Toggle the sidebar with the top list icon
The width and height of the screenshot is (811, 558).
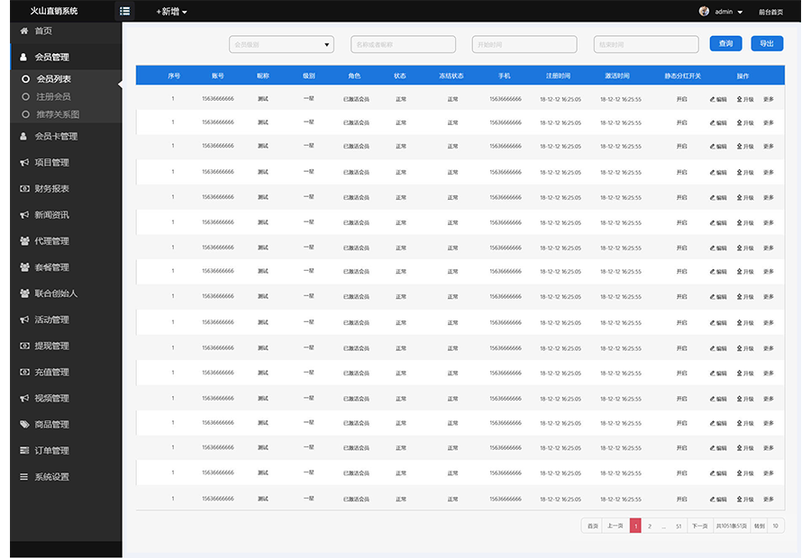pos(124,11)
